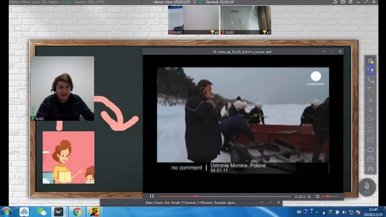Open the courseware image icon in toolbar

(370, 130)
